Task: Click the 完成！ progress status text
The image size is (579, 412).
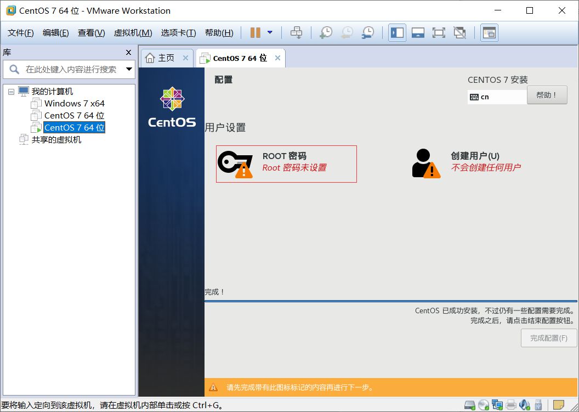Action: (x=214, y=292)
